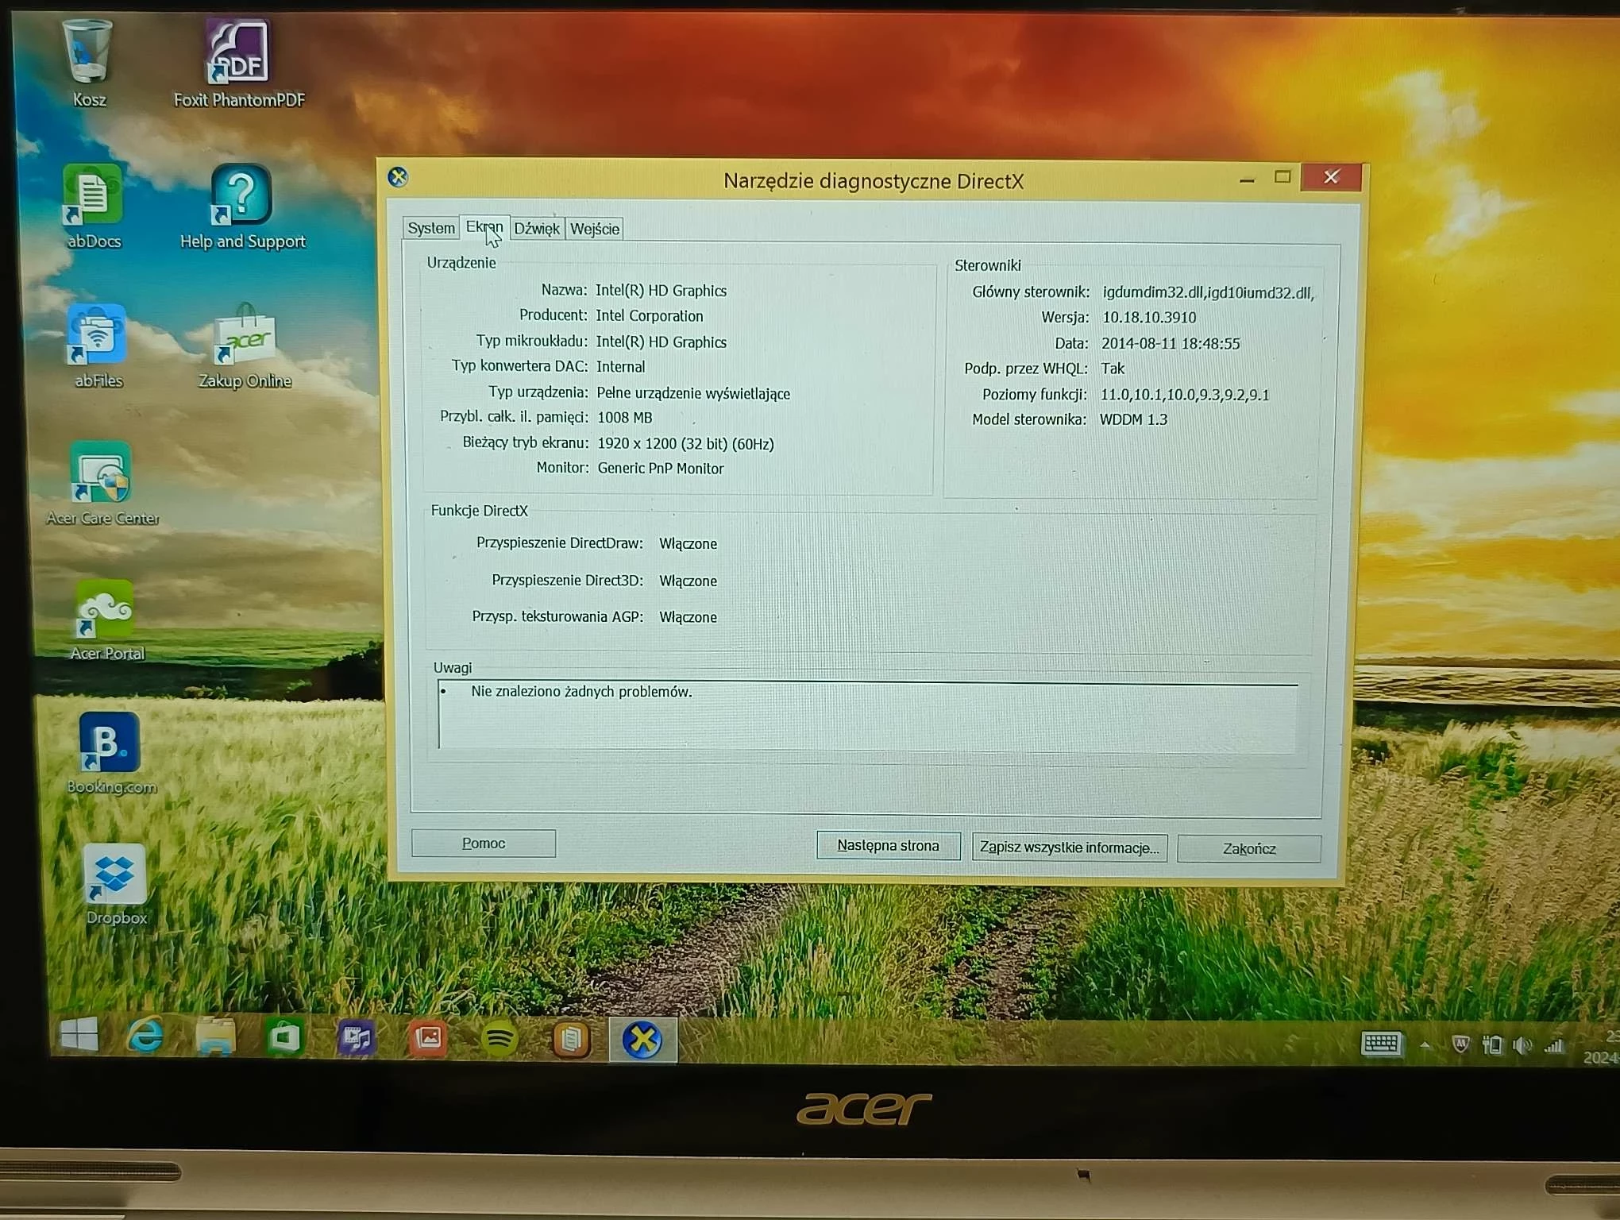Switch to the Dźwięk tab
Screen dimensions: 1620x1220
click(537, 229)
